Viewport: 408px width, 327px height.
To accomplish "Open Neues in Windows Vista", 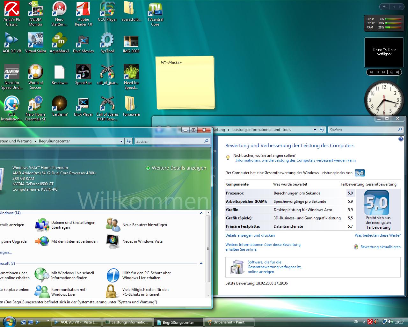I will (135, 241).
